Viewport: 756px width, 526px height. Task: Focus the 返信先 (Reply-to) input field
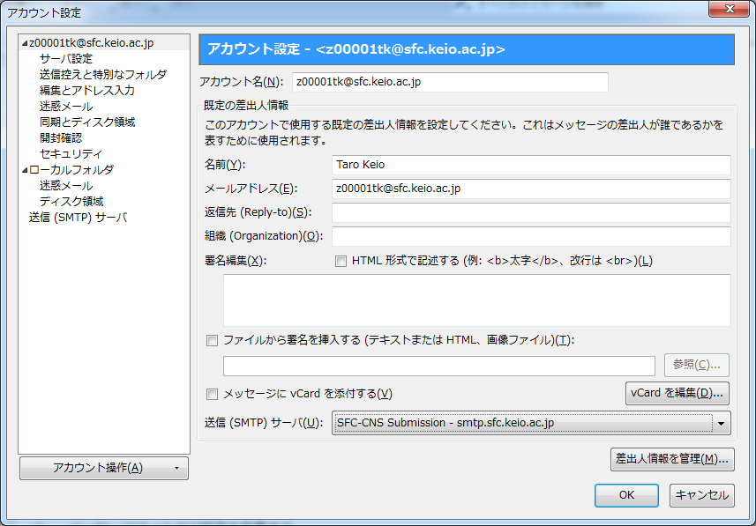531,212
